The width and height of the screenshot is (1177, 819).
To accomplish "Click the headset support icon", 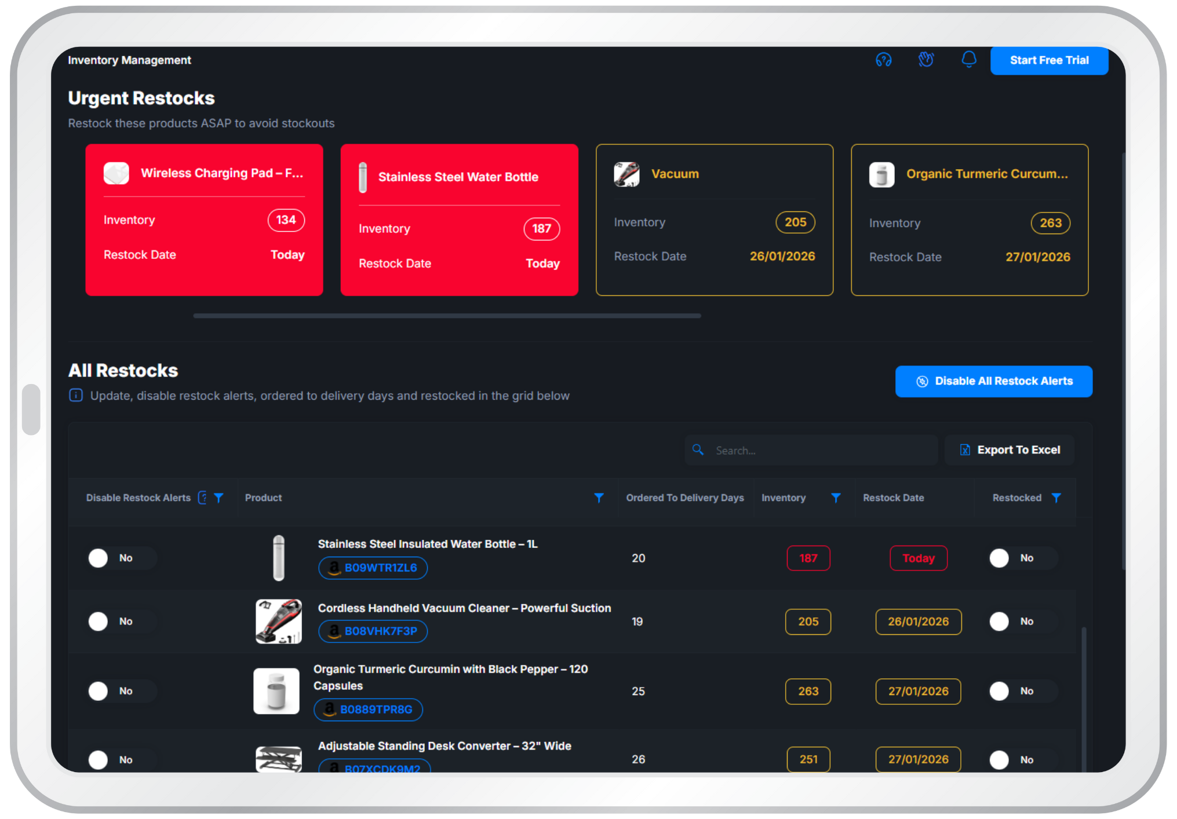I will click(883, 60).
